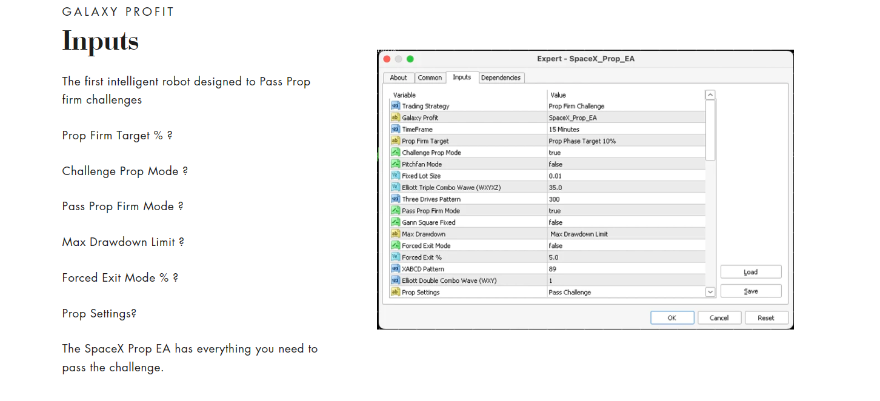Click the icon beside Pass Prop Firm Mode
This screenshot has width=880, height=401.
[x=395, y=211]
